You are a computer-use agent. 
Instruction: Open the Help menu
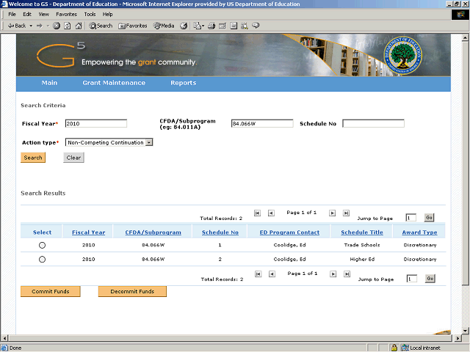(108, 15)
